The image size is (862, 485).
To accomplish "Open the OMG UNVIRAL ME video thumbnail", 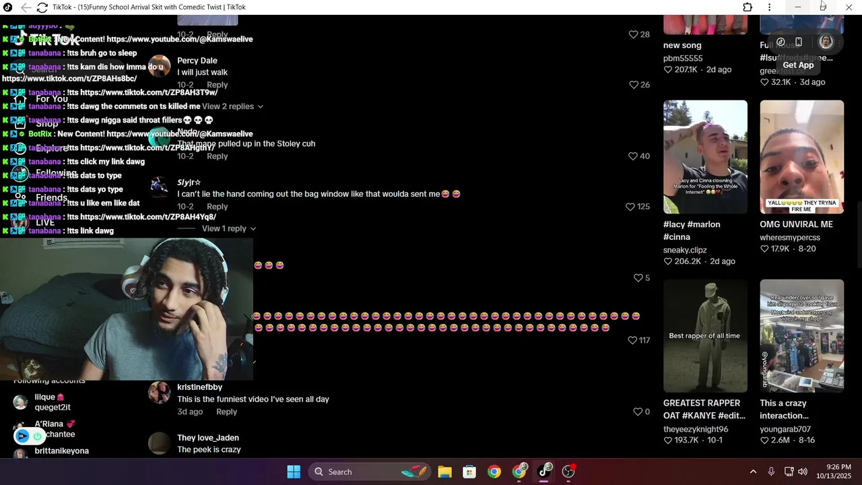I will 801,157.
